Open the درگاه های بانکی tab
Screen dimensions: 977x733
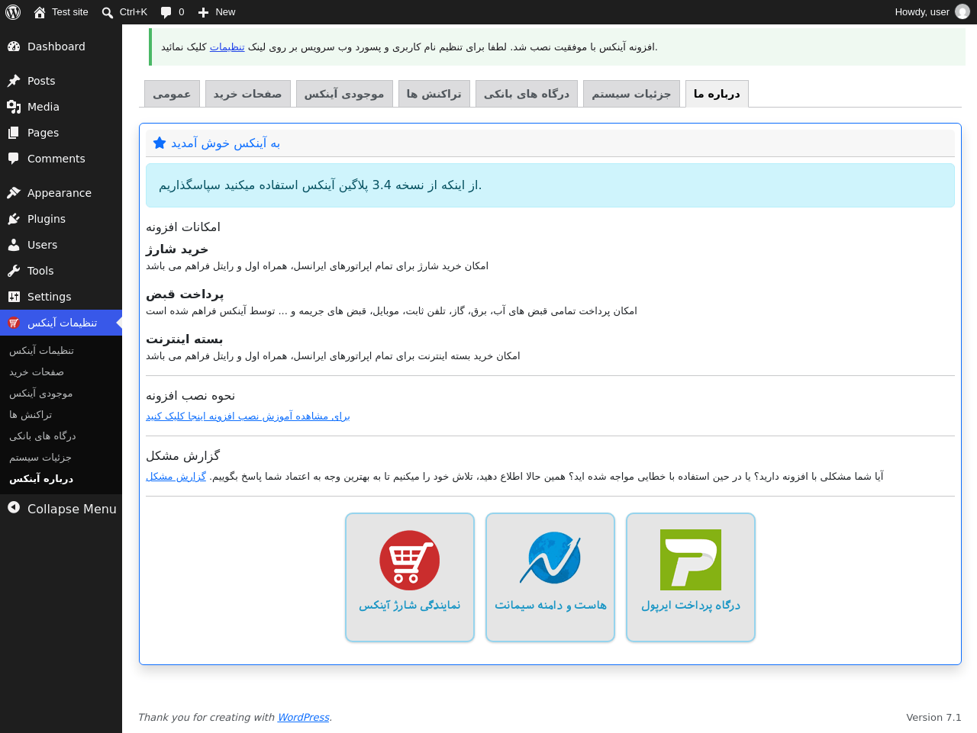tap(527, 94)
